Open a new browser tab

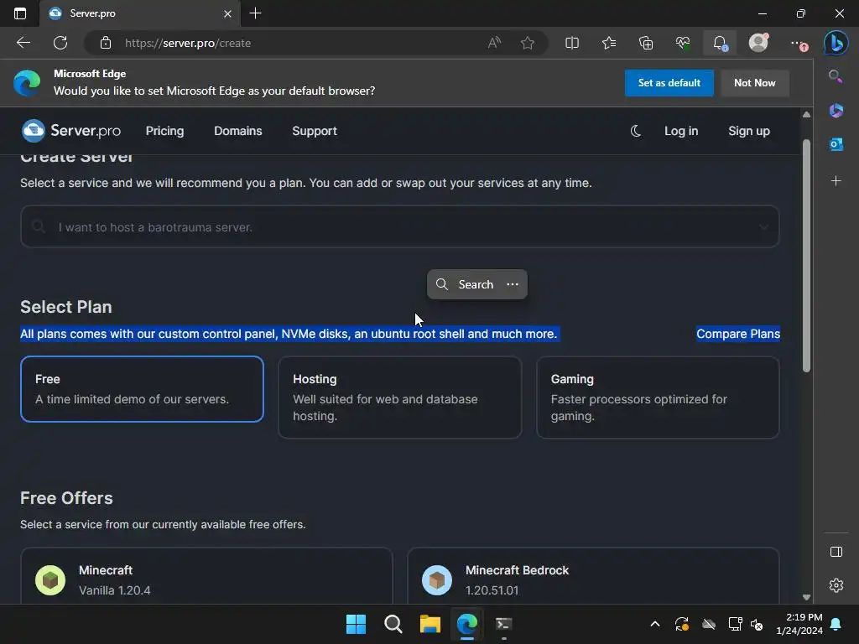255,13
